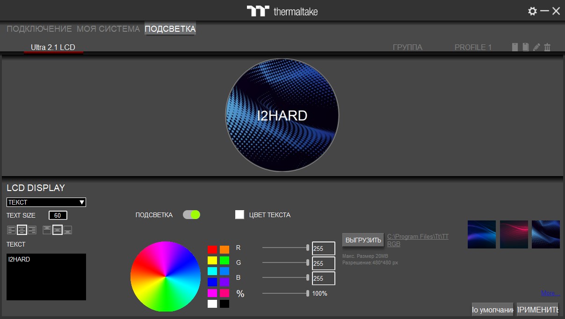The height and width of the screenshot is (319, 565).
Task: Align text to the left horizontally
Action: coord(12,230)
